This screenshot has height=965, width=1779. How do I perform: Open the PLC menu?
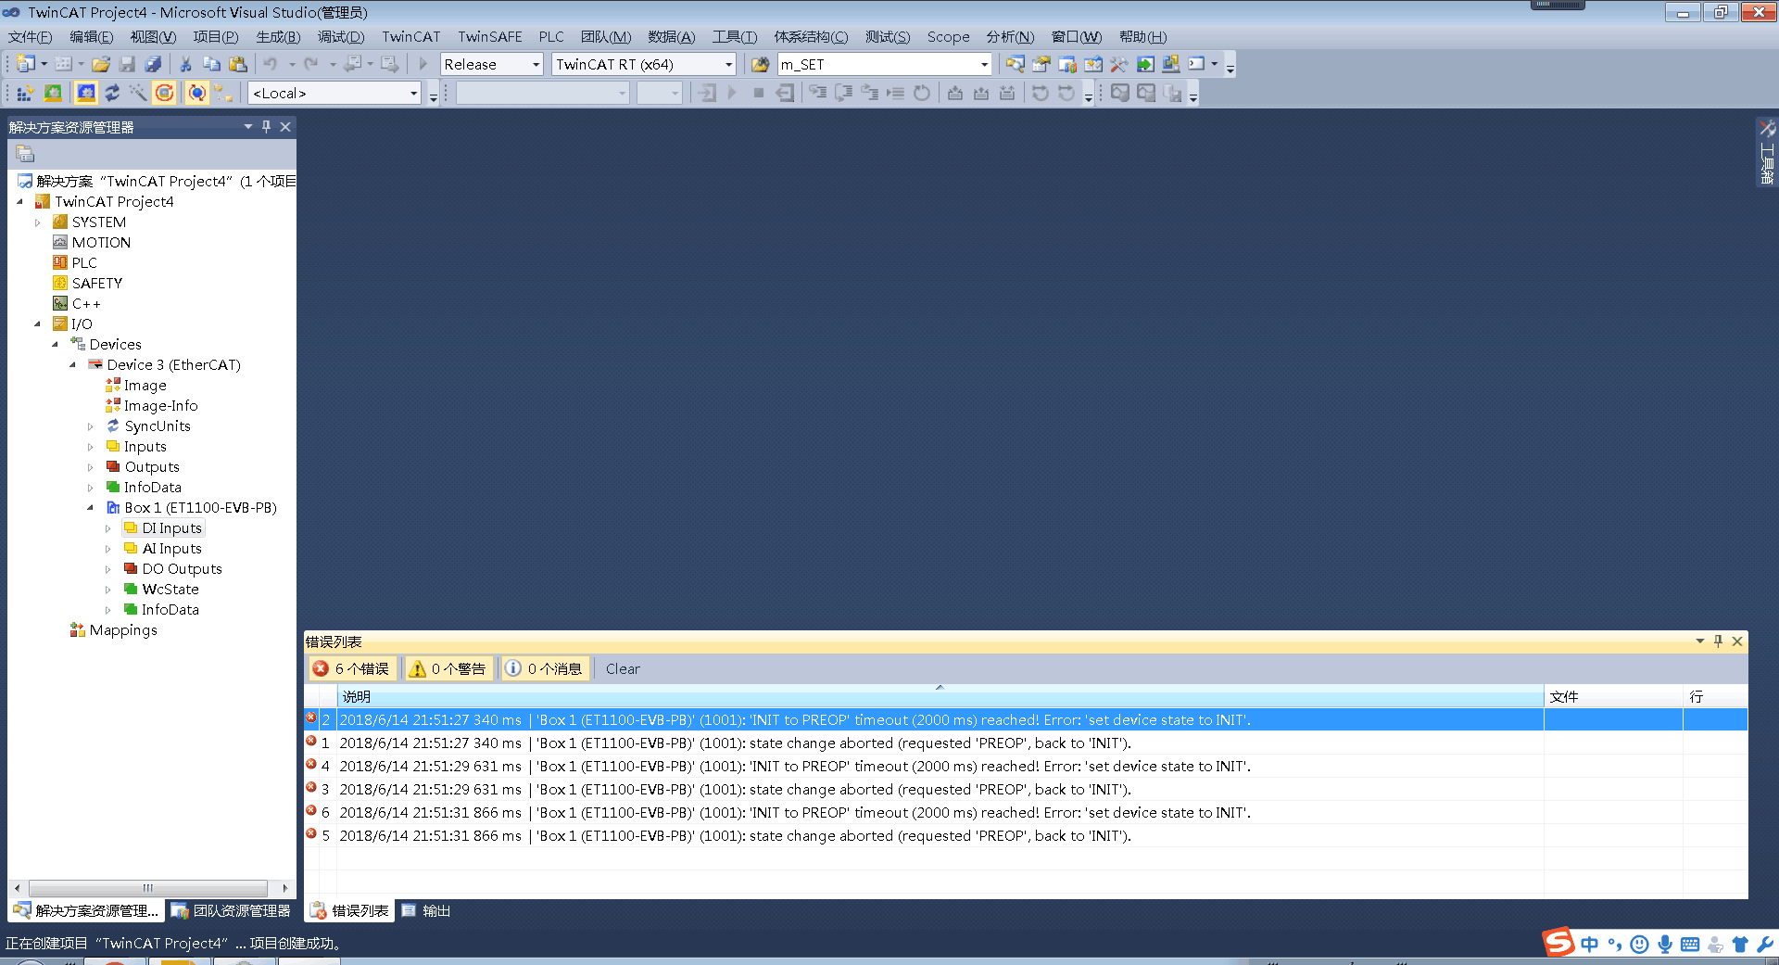tap(551, 37)
